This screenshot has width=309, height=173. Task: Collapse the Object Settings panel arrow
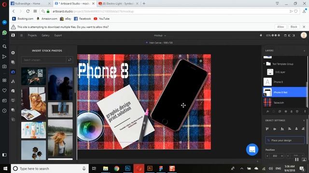point(304,121)
